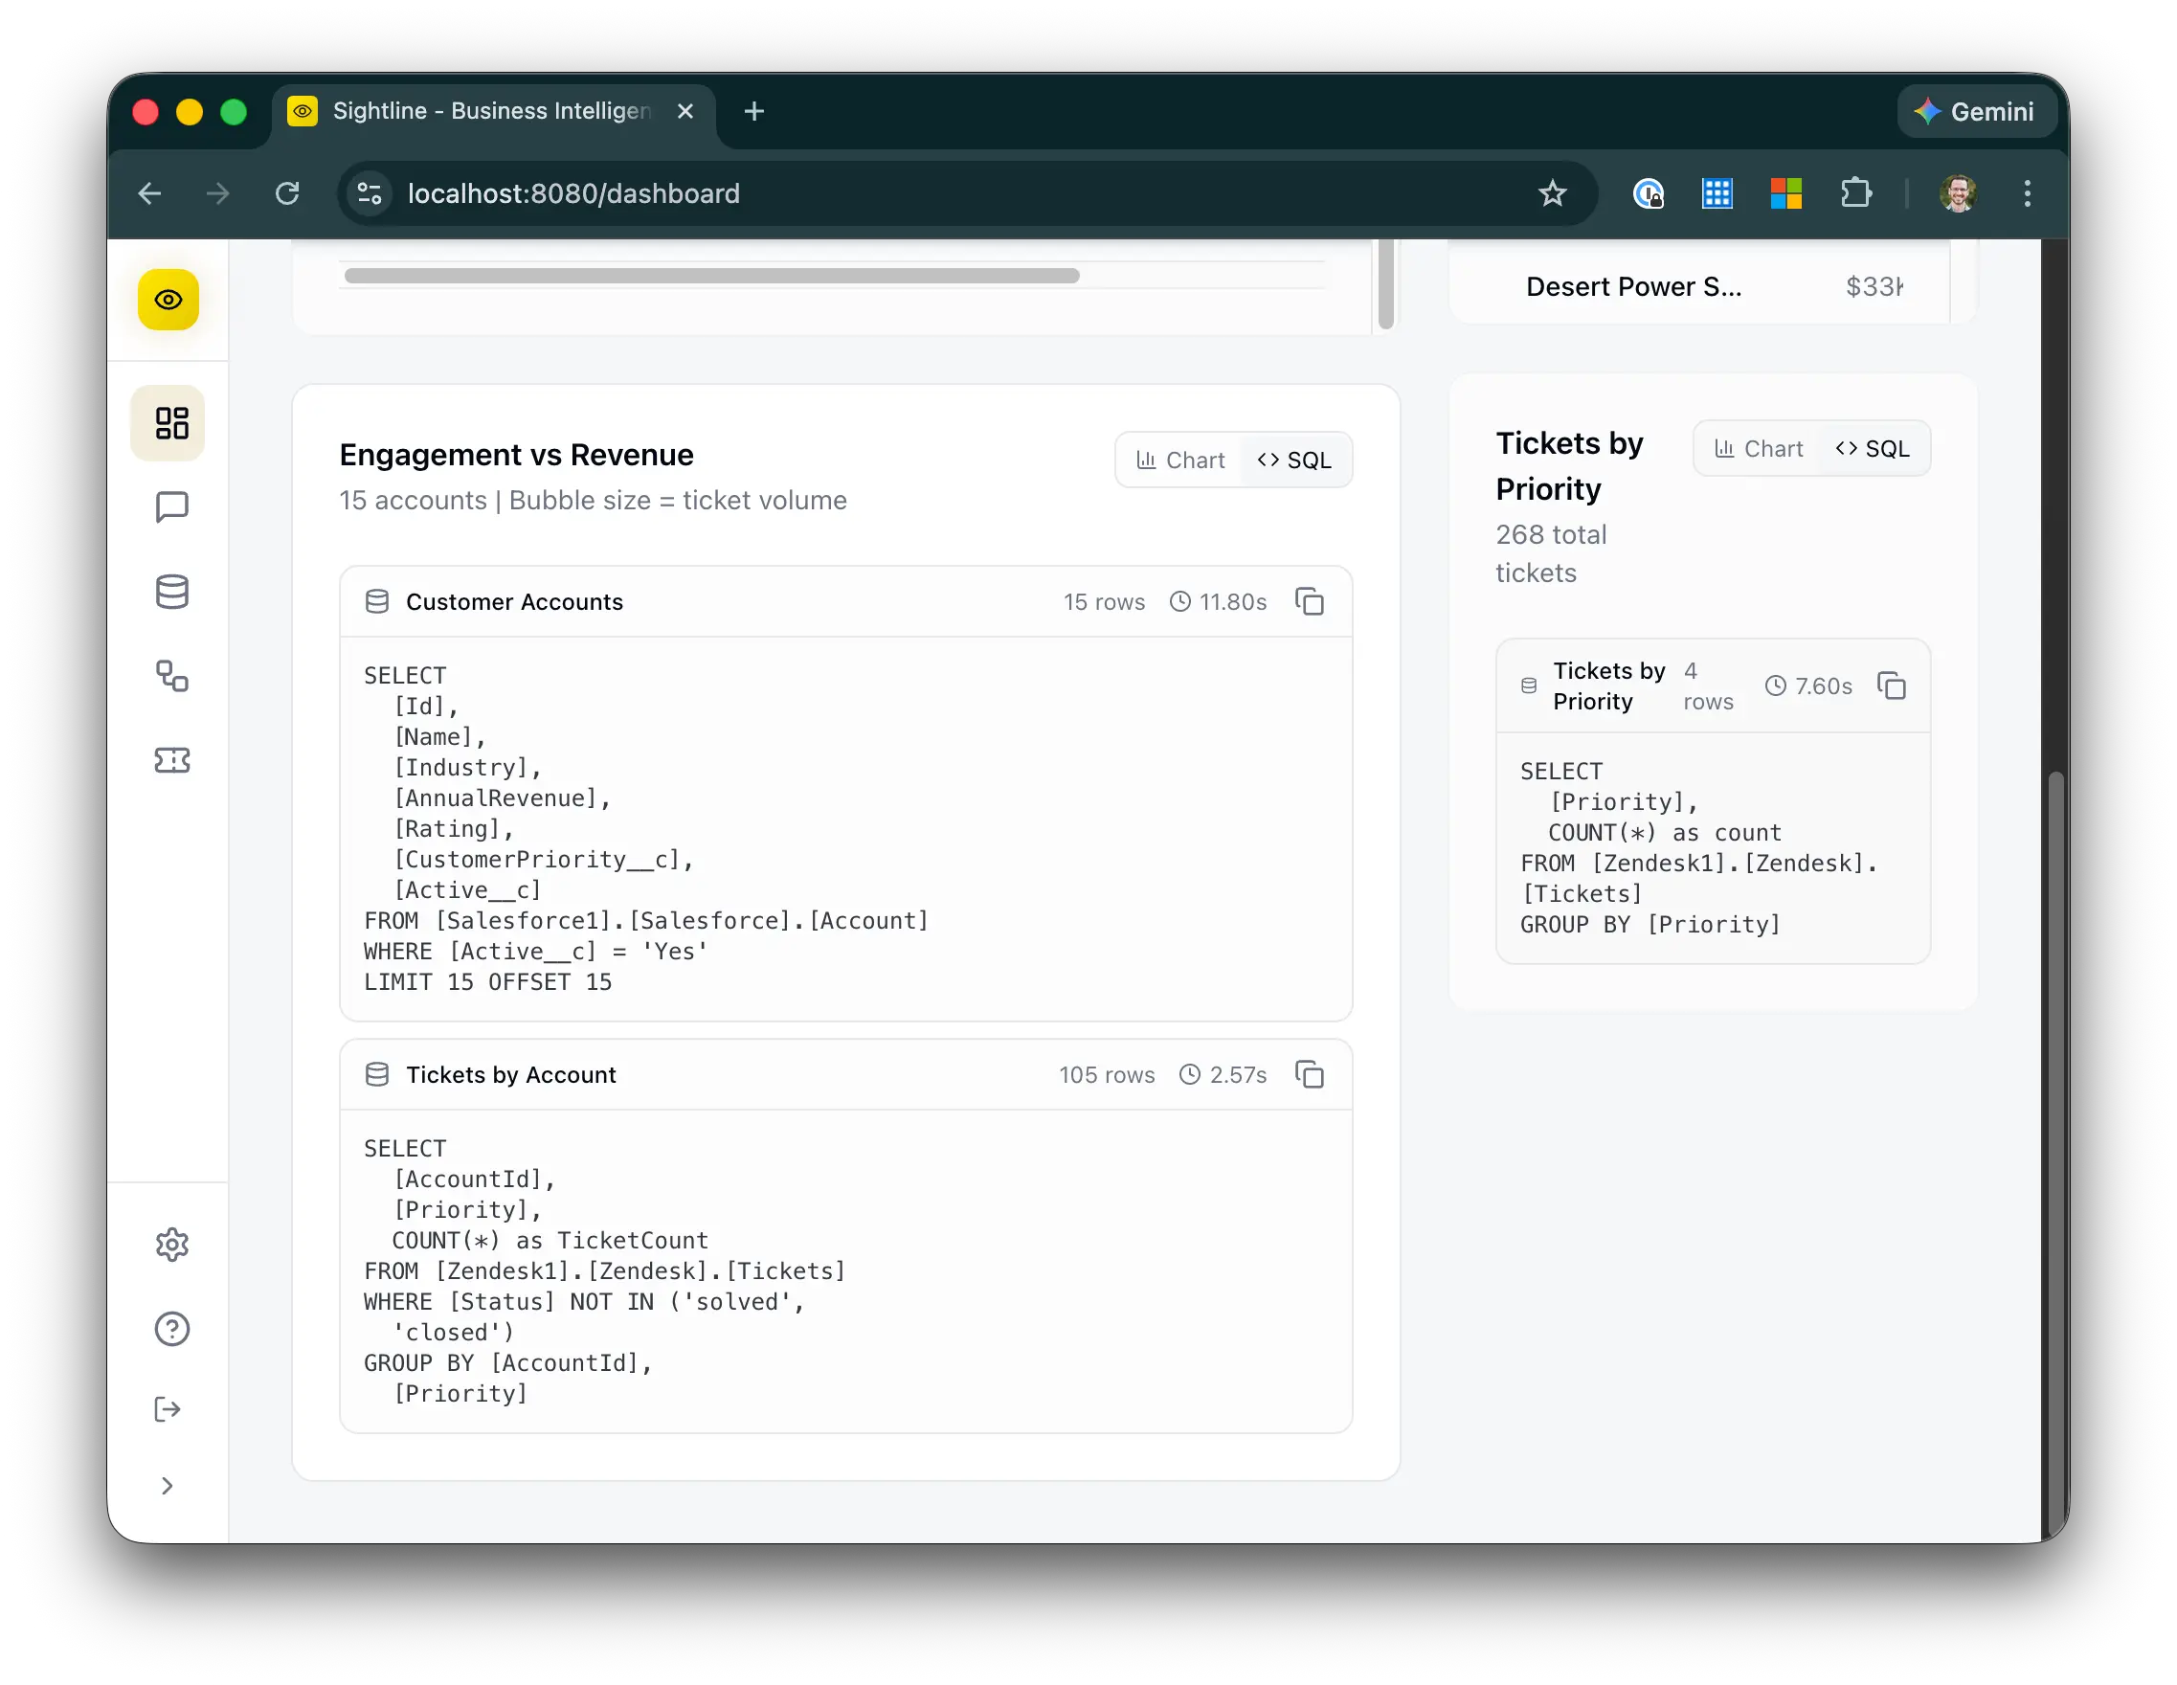
Task: Open site information controls in address bar
Action: point(369,193)
